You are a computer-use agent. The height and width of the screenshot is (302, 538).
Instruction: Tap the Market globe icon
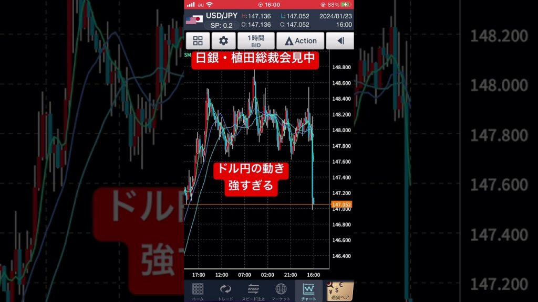[281, 290]
